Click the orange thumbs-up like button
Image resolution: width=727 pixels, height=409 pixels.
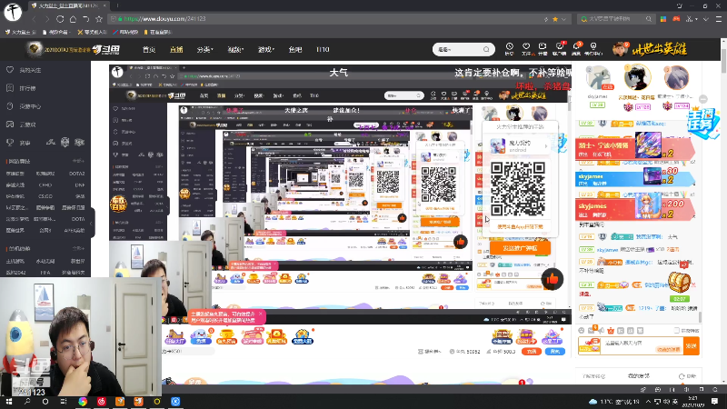click(552, 279)
